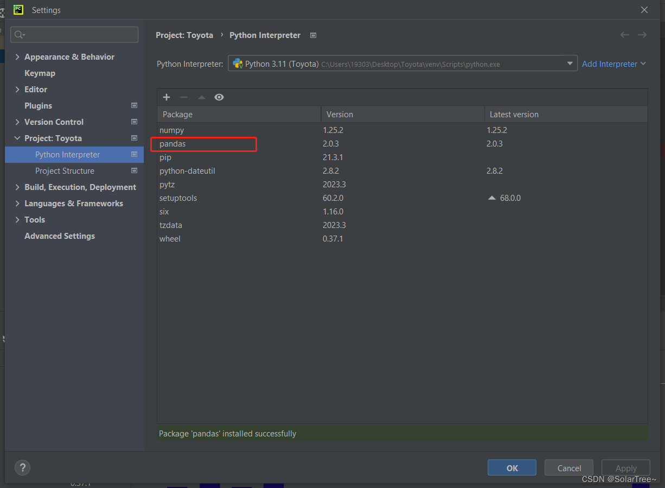
Task: Click the Python Interpreter breadcrumb title
Action: (x=265, y=35)
